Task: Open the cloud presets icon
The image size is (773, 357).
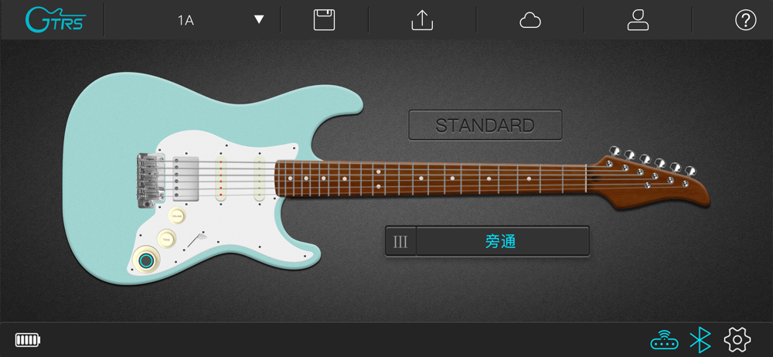Action: click(530, 21)
